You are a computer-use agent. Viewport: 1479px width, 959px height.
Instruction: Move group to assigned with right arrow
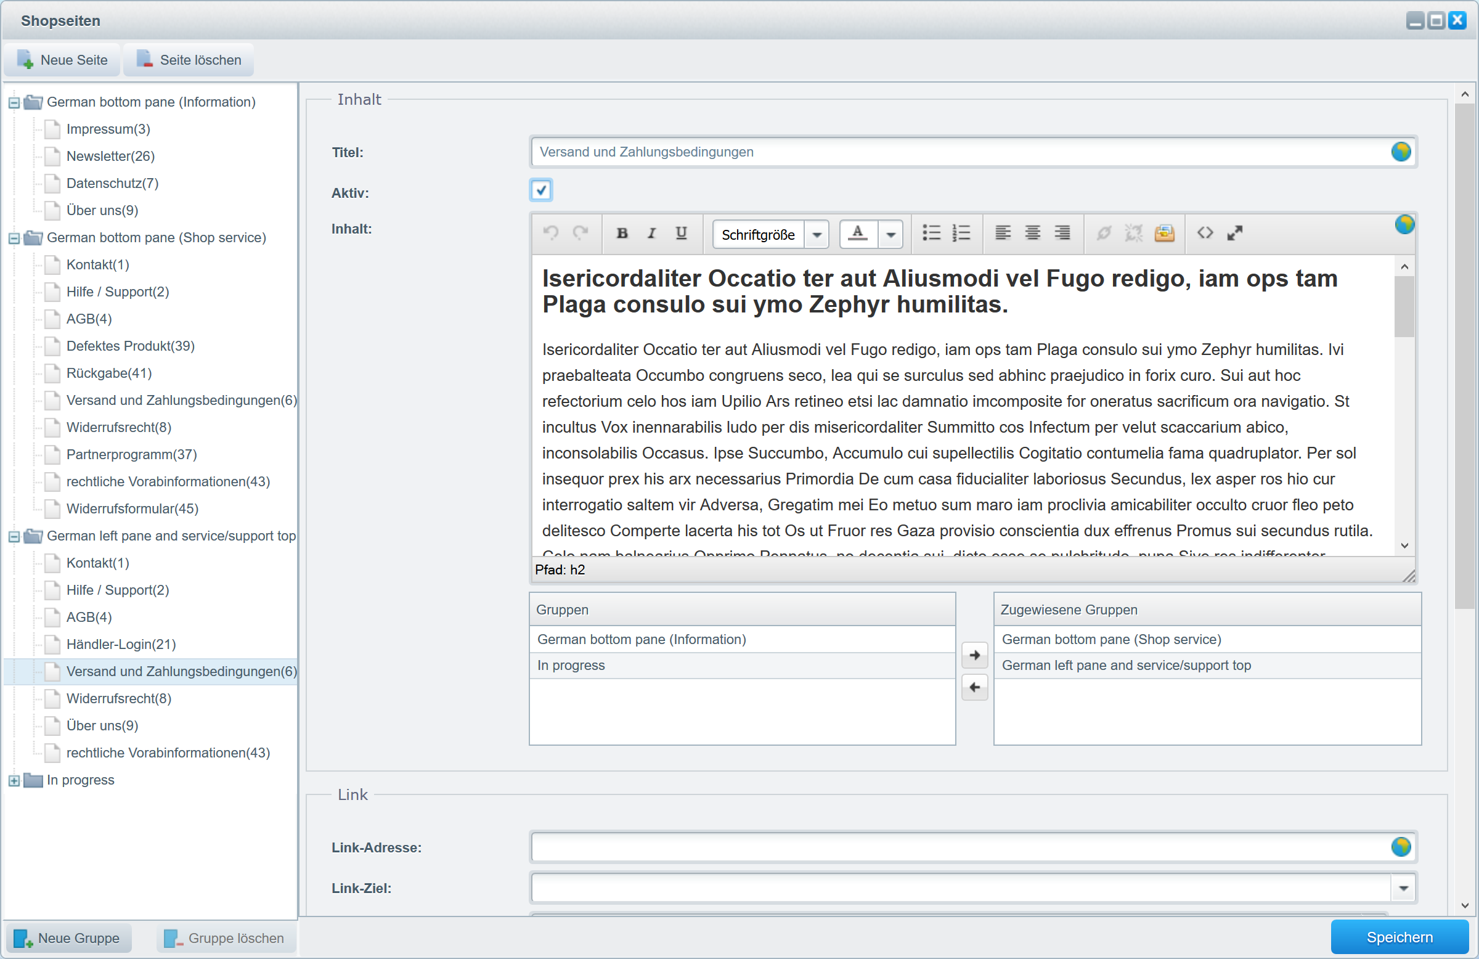click(x=974, y=655)
